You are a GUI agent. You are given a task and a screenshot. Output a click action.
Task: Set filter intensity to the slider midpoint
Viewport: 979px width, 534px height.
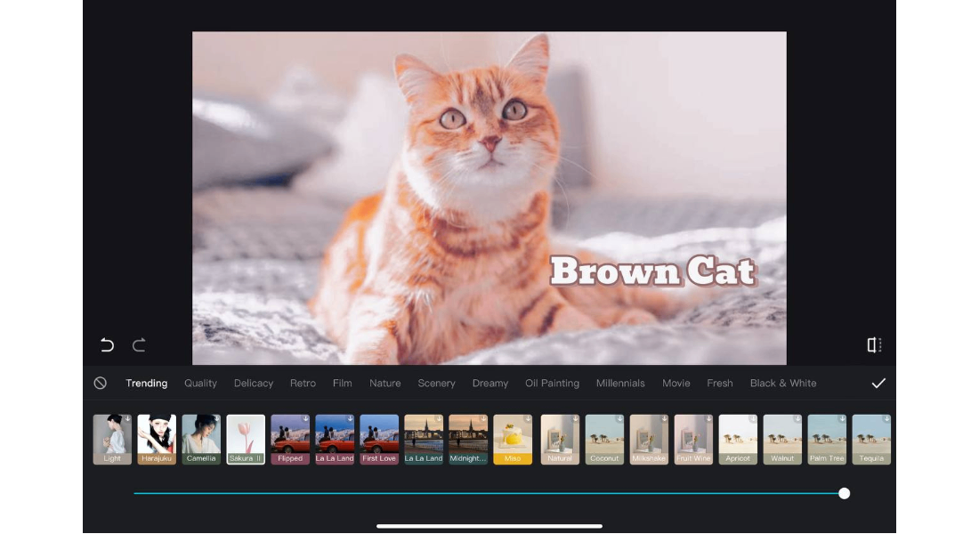(489, 493)
